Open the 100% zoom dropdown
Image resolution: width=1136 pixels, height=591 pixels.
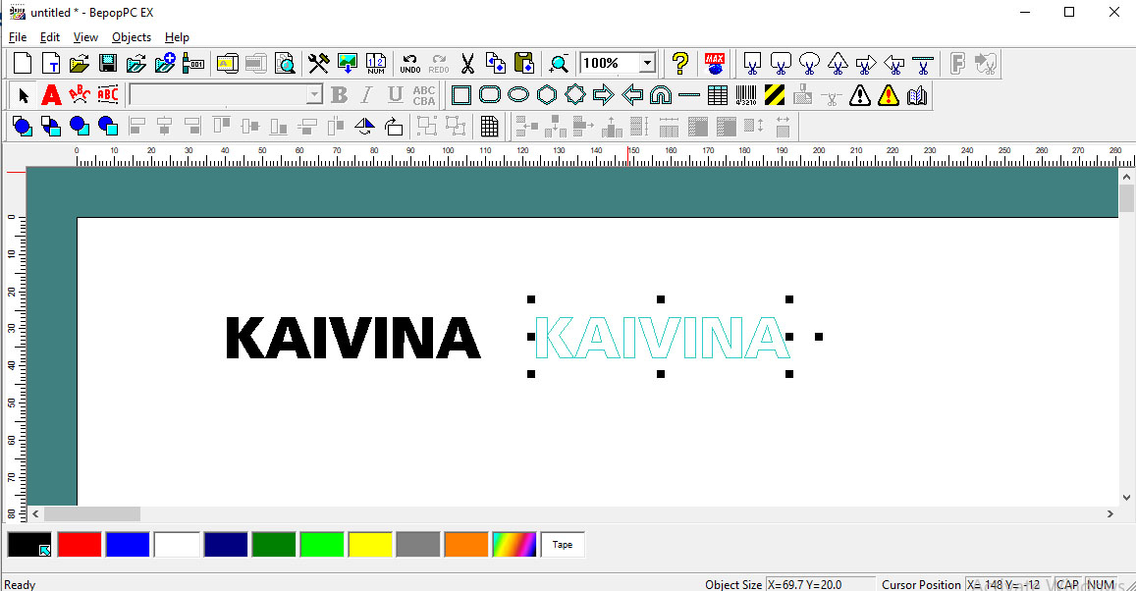point(647,64)
